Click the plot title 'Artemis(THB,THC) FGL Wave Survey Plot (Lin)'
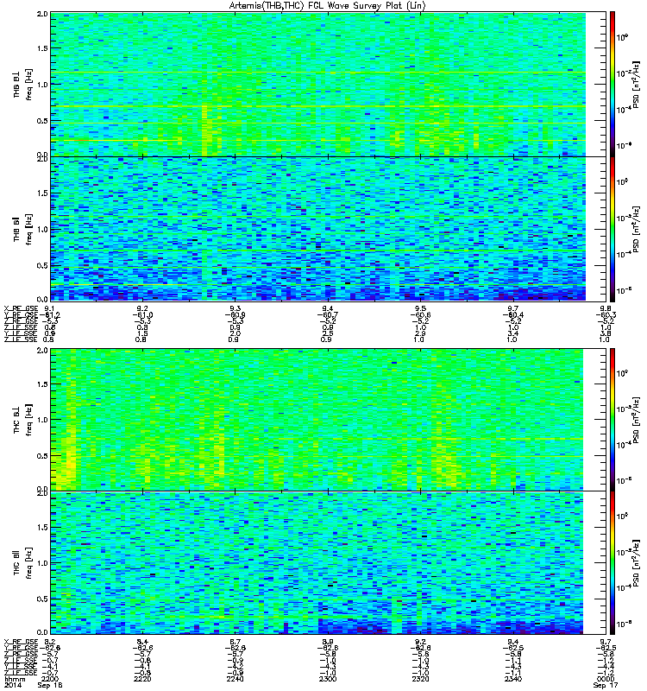 coord(328,5)
